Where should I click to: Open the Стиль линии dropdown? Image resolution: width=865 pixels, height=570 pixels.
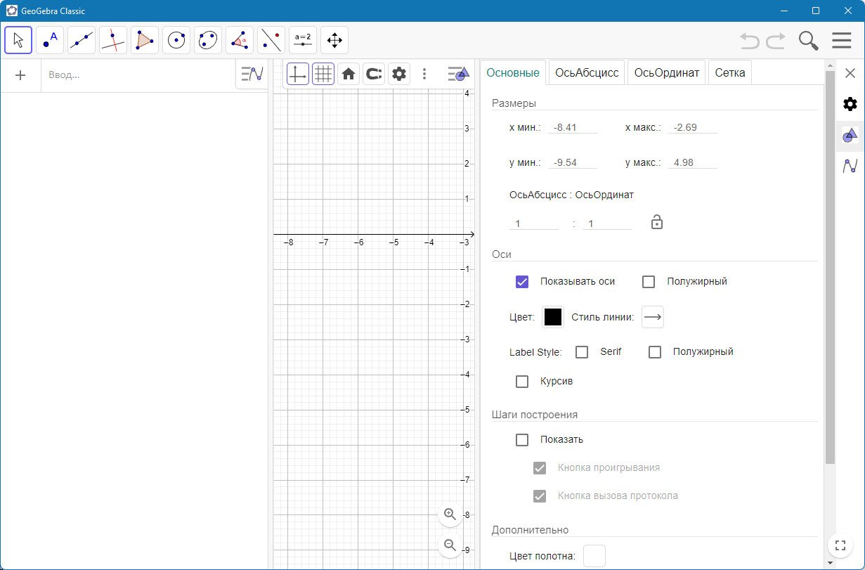pyautogui.click(x=653, y=318)
